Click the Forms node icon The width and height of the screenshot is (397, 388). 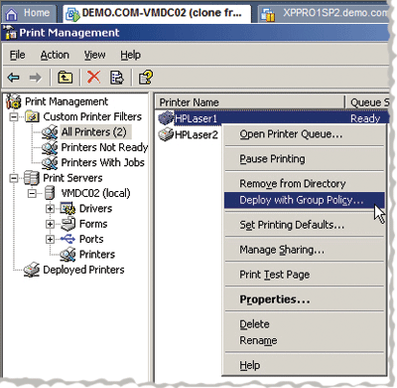[x=68, y=224]
